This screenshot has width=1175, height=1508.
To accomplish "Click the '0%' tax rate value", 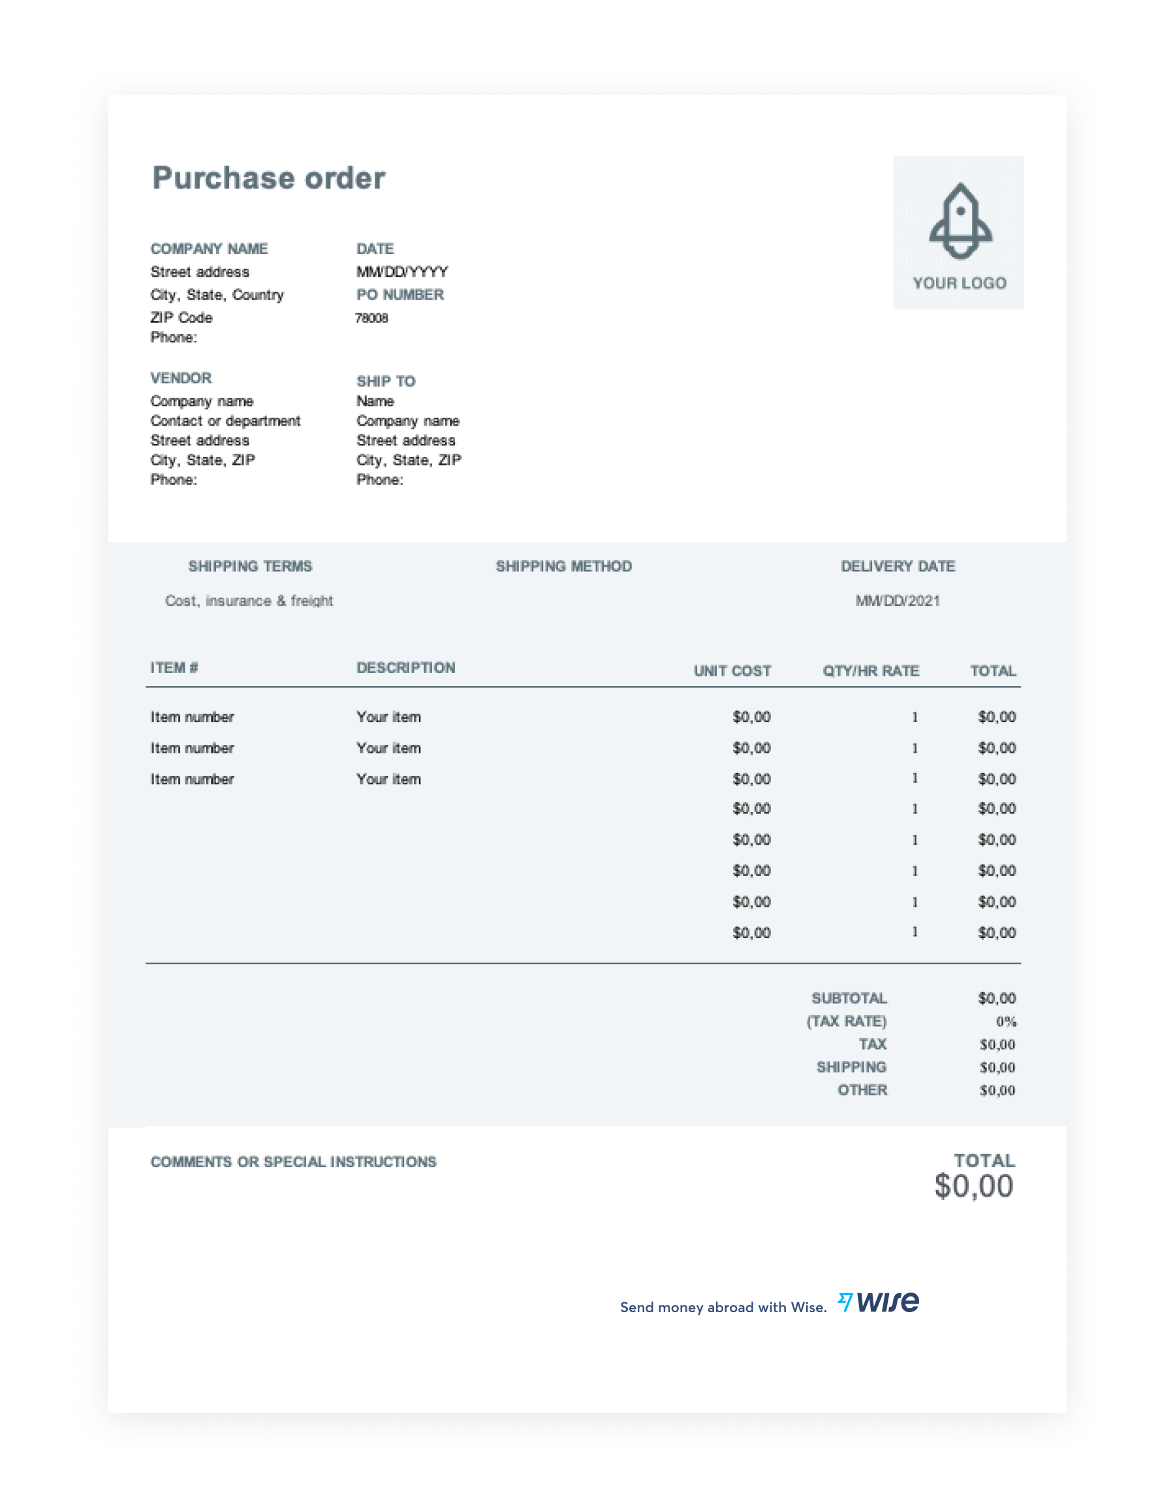I will (x=1006, y=1021).
